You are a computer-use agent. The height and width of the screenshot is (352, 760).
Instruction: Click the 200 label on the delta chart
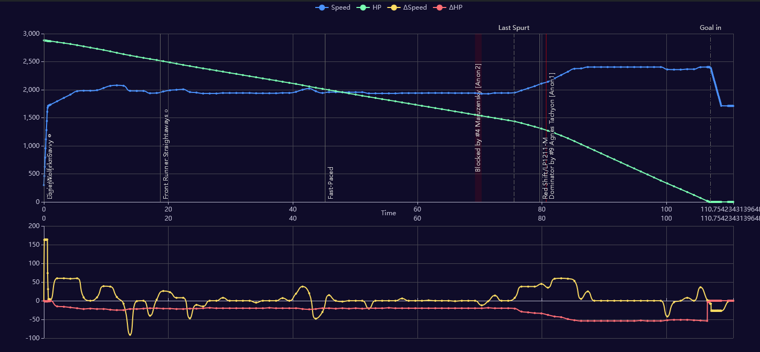(x=35, y=226)
